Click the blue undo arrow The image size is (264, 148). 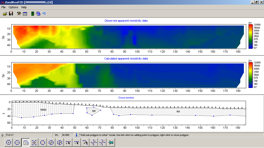pos(44,14)
